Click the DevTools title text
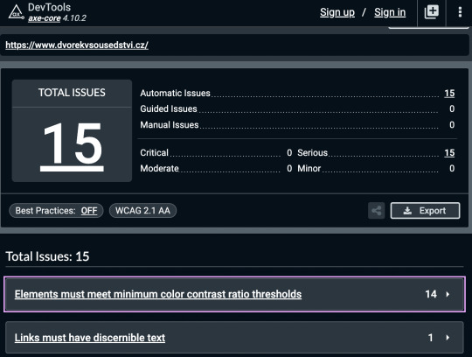This screenshot has width=472, height=357. click(x=49, y=7)
